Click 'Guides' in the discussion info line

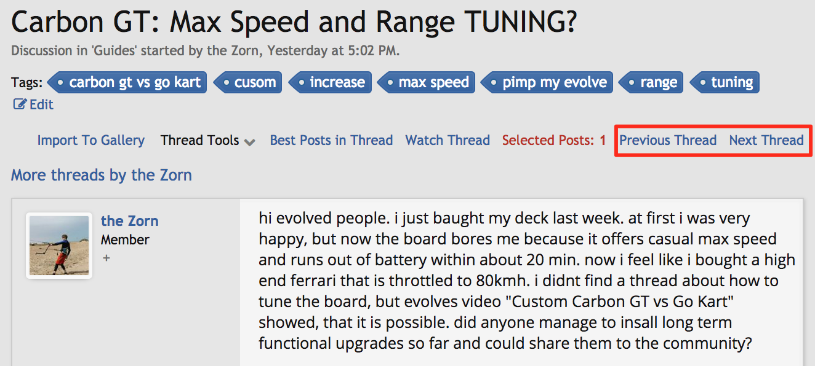point(113,51)
